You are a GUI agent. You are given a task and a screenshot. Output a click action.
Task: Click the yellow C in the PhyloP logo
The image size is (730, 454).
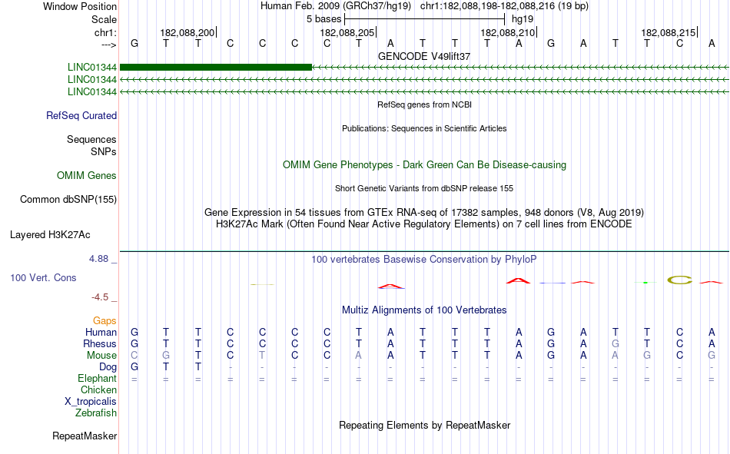point(680,280)
